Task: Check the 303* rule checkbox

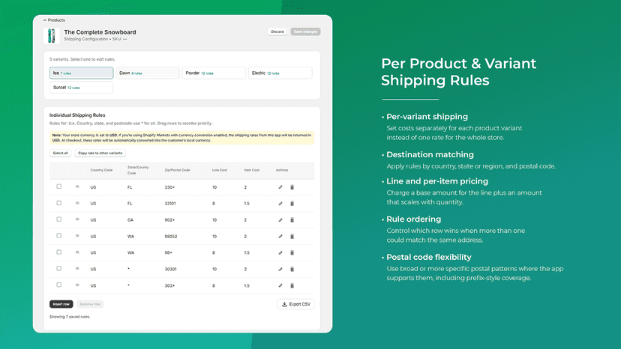Action: [59, 285]
